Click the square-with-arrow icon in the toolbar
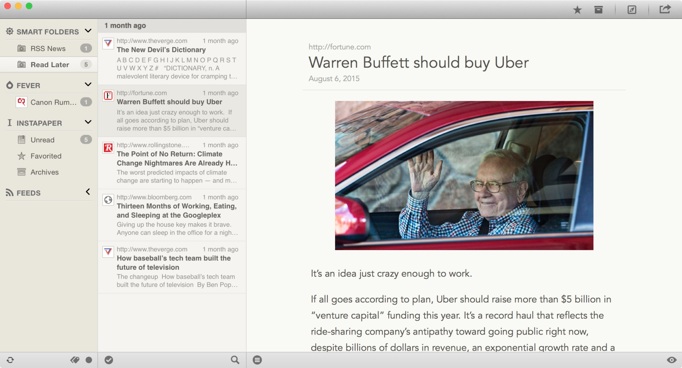This screenshot has width=682, height=368. [x=632, y=9]
